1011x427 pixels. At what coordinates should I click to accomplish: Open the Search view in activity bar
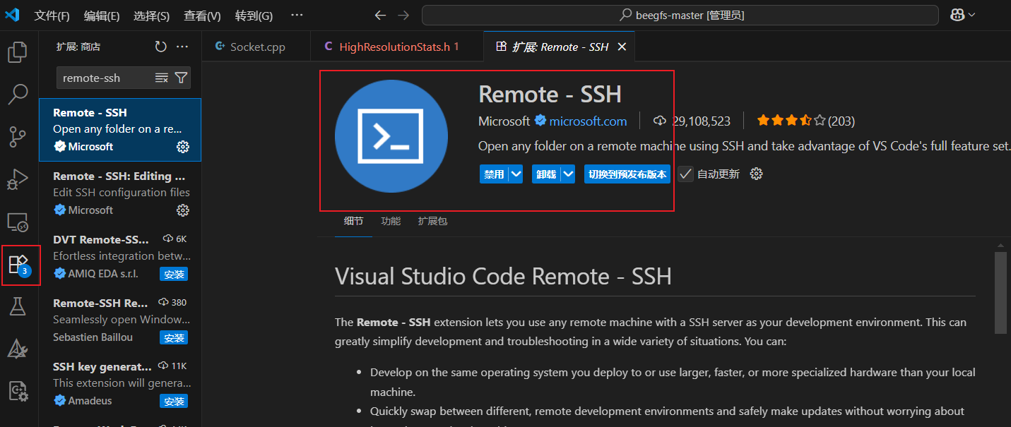18,94
